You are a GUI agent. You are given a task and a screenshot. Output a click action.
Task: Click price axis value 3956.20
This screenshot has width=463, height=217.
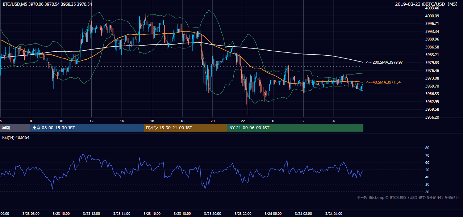point(432,117)
